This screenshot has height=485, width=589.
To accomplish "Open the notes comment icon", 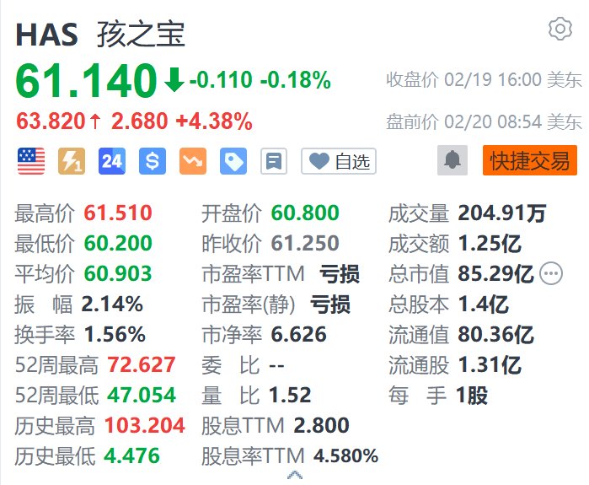I will pyautogui.click(x=274, y=161).
